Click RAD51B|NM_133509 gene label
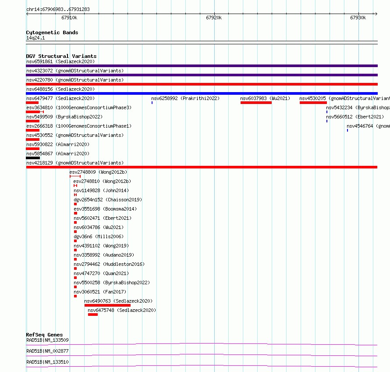 [x=47, y=340]
